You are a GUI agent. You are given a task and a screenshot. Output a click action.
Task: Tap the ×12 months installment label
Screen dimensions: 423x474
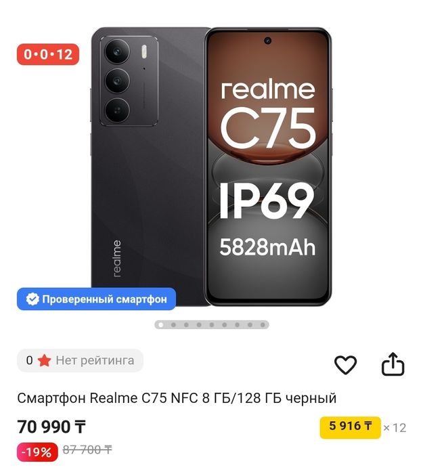click(x=395, y=428)
